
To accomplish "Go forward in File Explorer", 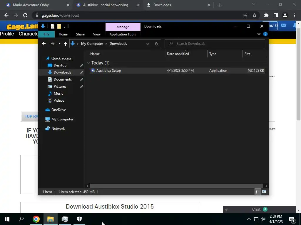I will [x=52, y=44].
